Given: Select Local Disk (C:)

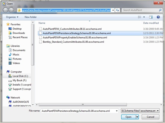Looking at the screenshot, I should 20,76.
